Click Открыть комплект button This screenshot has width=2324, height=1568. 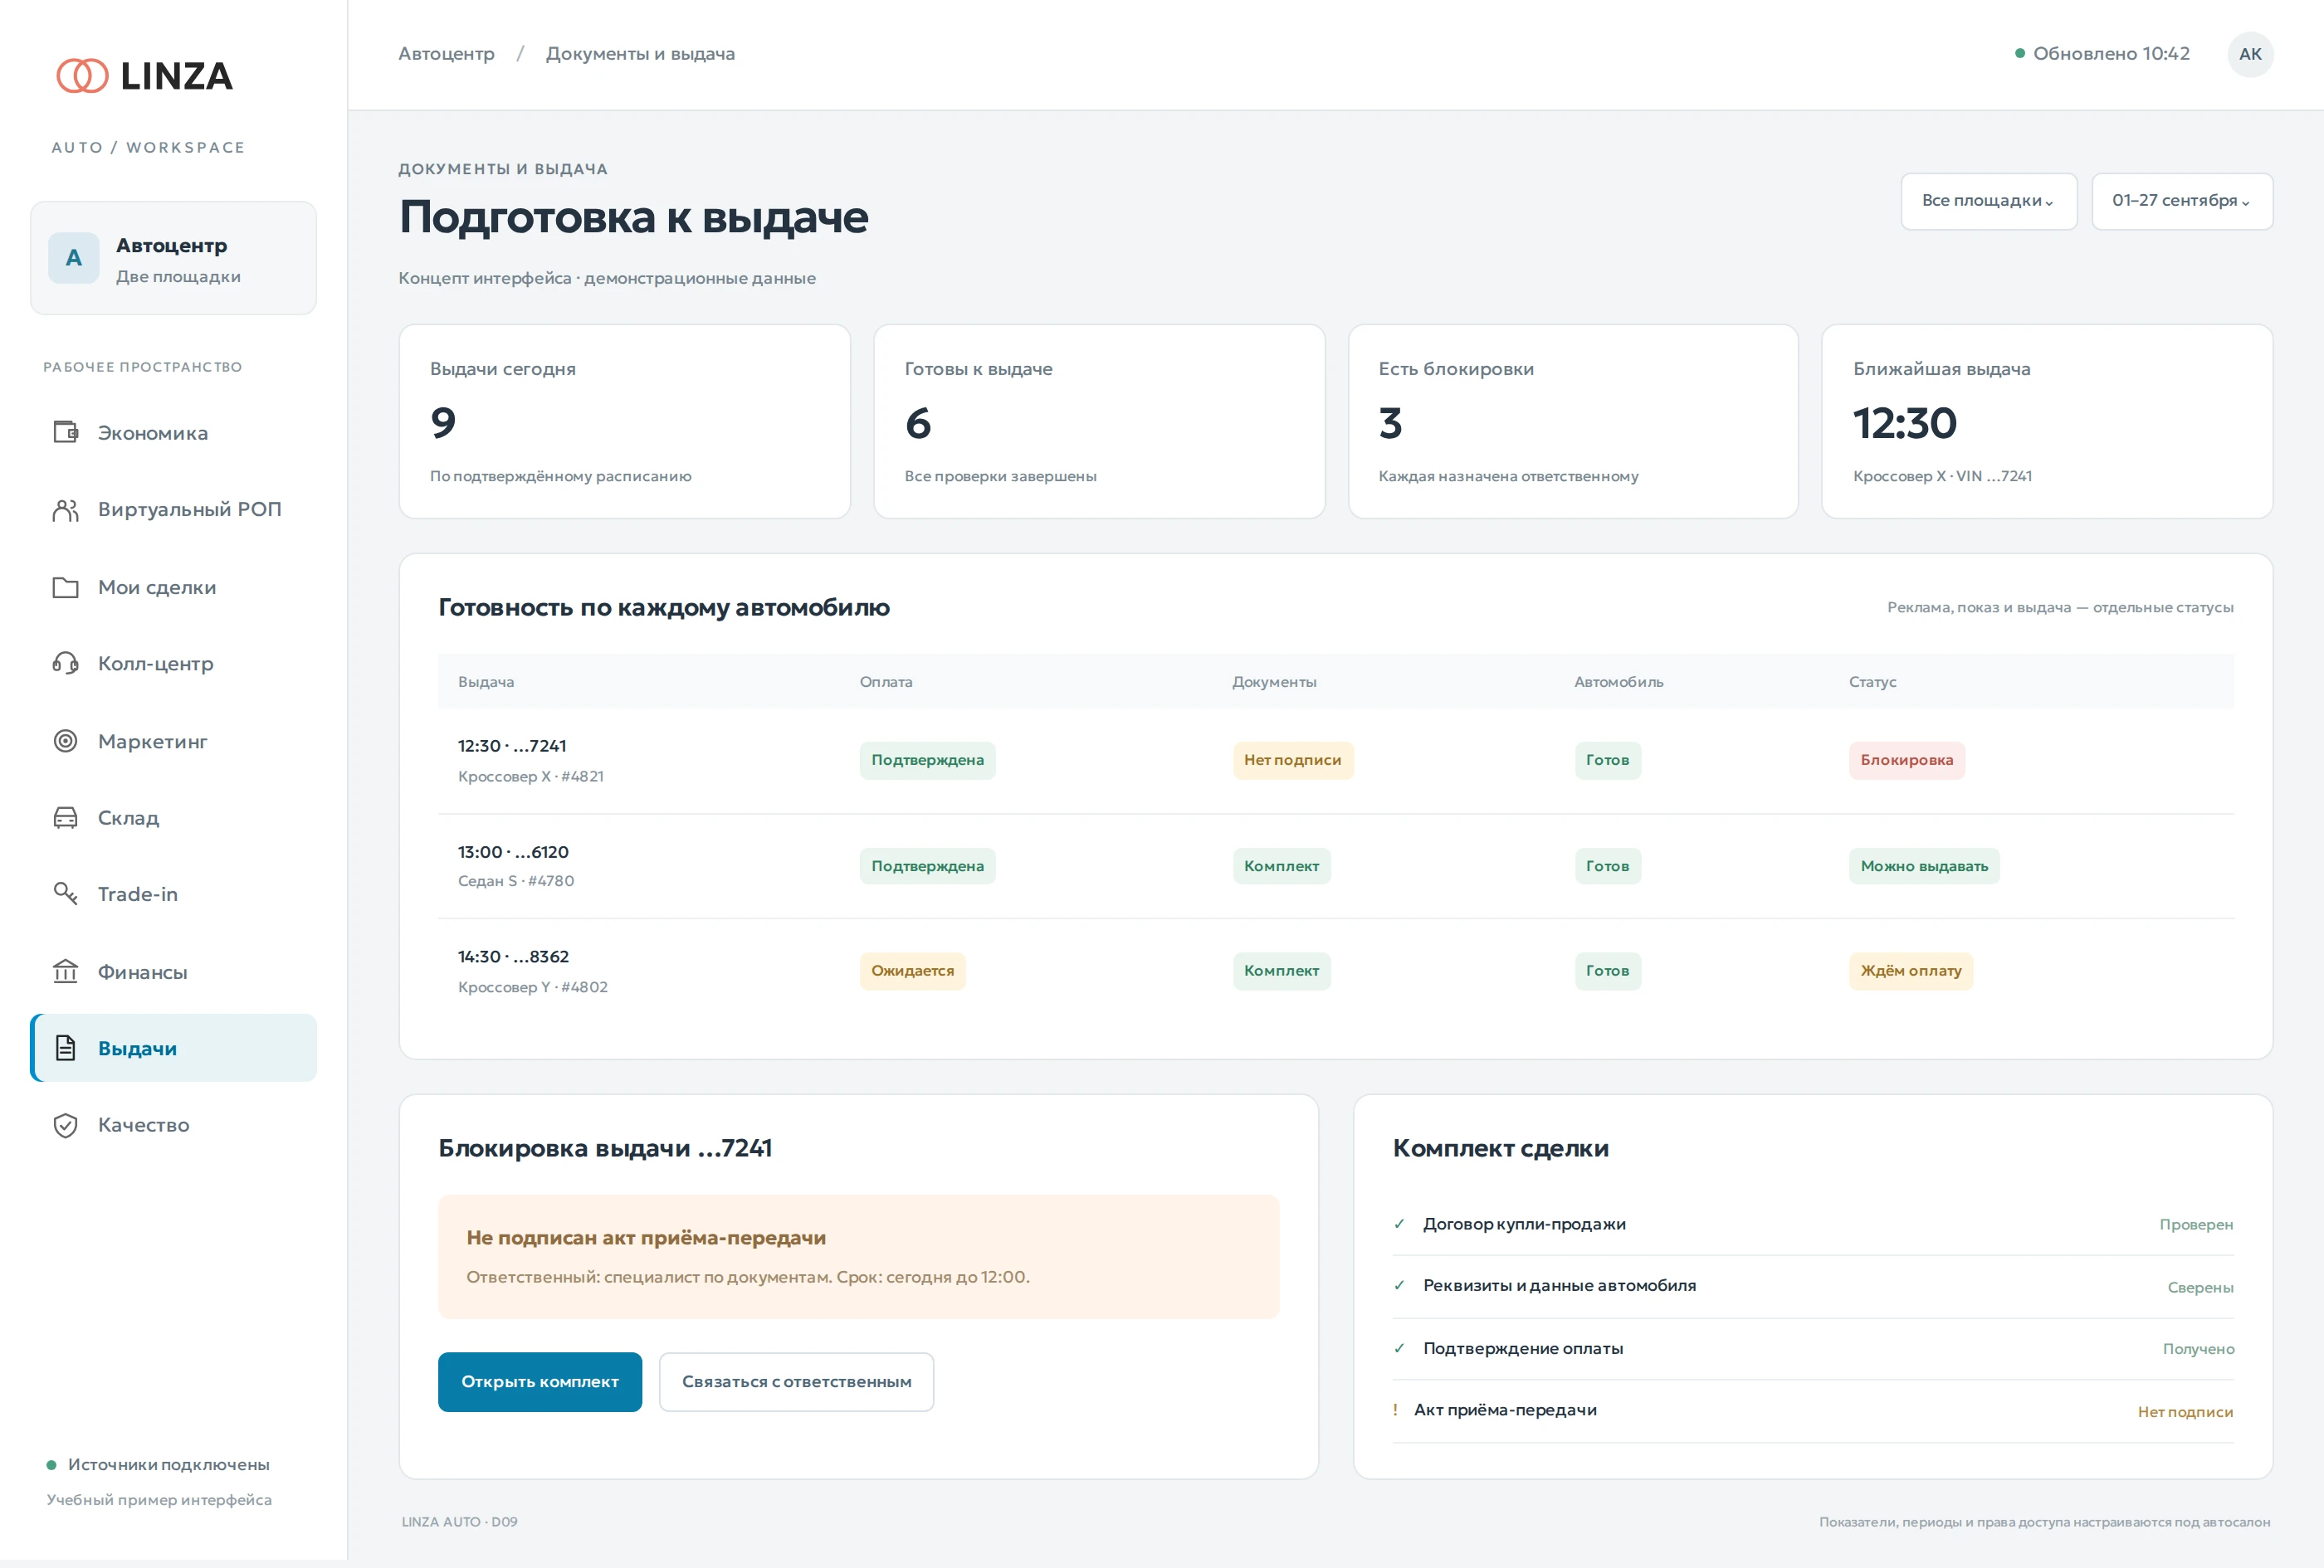click(540, 1382)
